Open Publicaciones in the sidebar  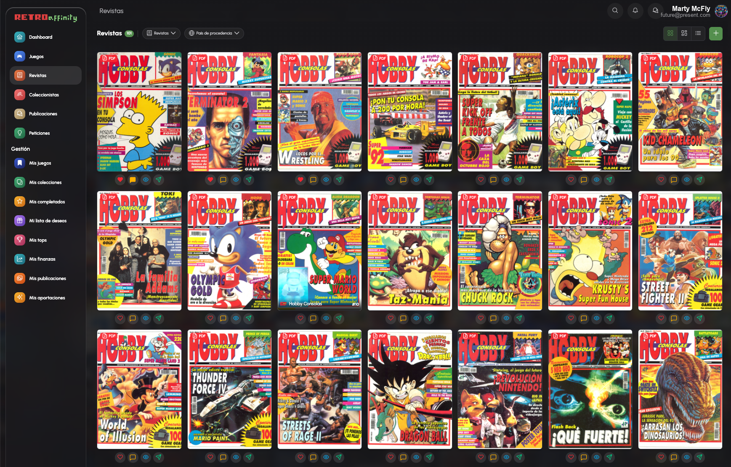45,114
